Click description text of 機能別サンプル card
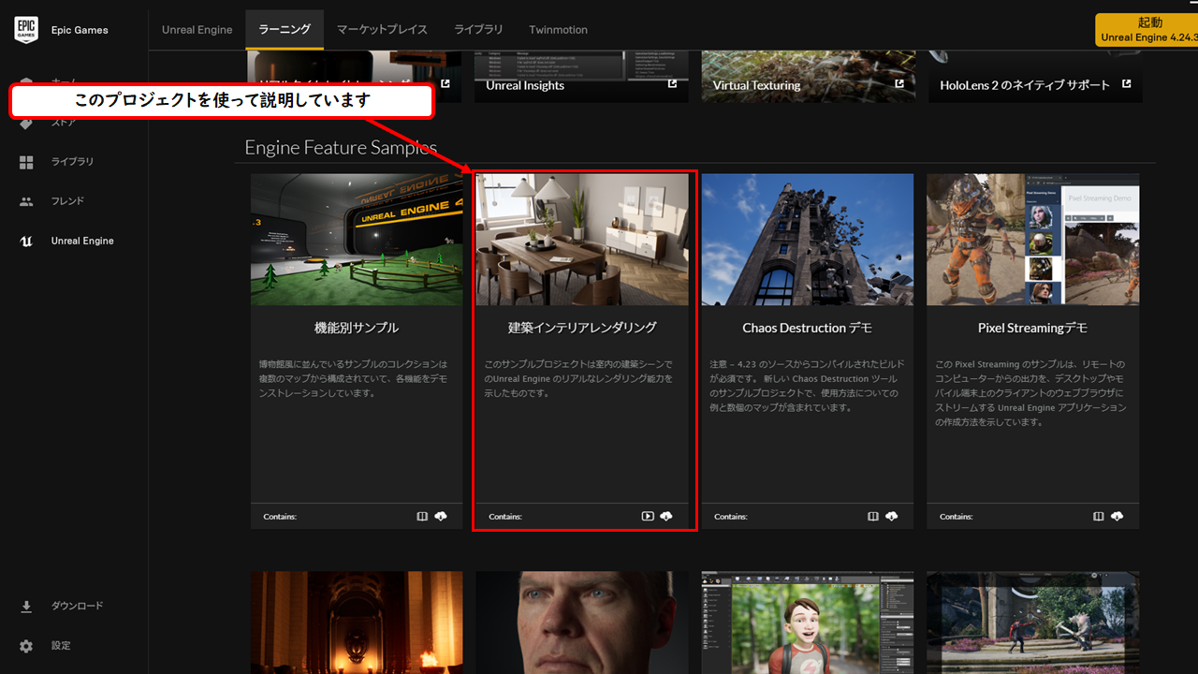The width and height of the screenshot is (1198, 674). tap(355, 378)
